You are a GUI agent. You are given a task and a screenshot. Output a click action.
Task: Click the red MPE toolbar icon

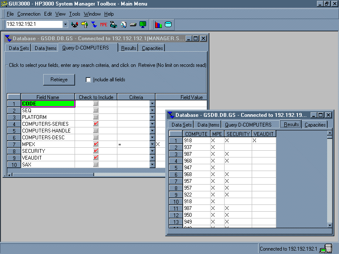click(x=103, y=25)
